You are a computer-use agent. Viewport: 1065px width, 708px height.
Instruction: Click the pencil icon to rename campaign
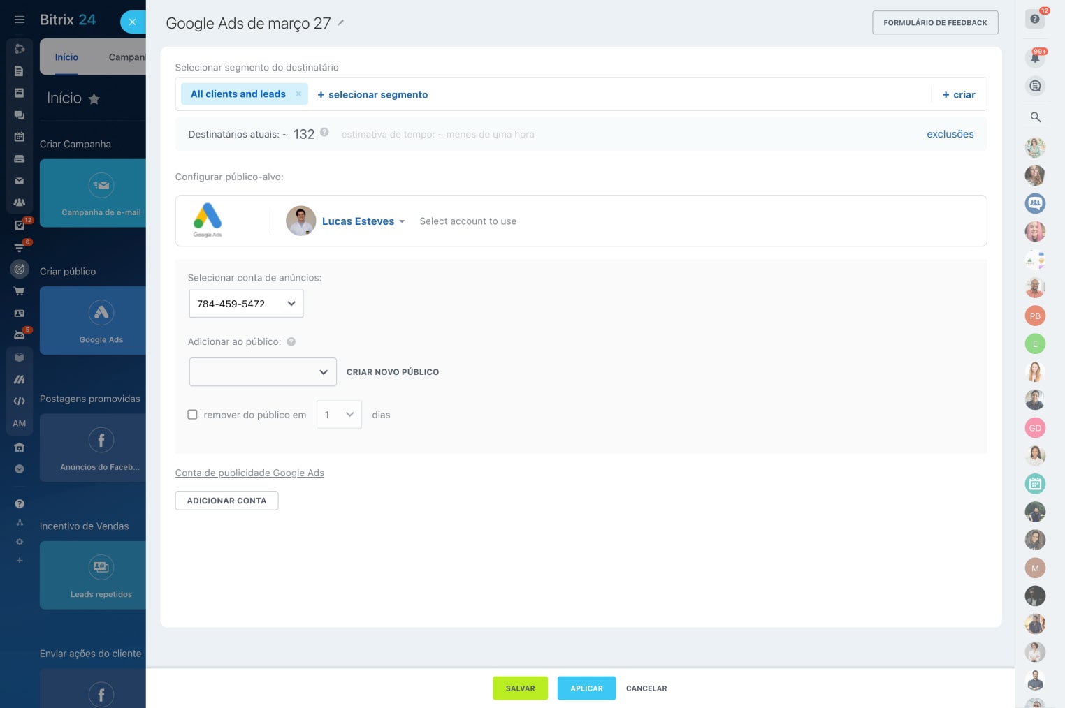(x=341, y=23)
